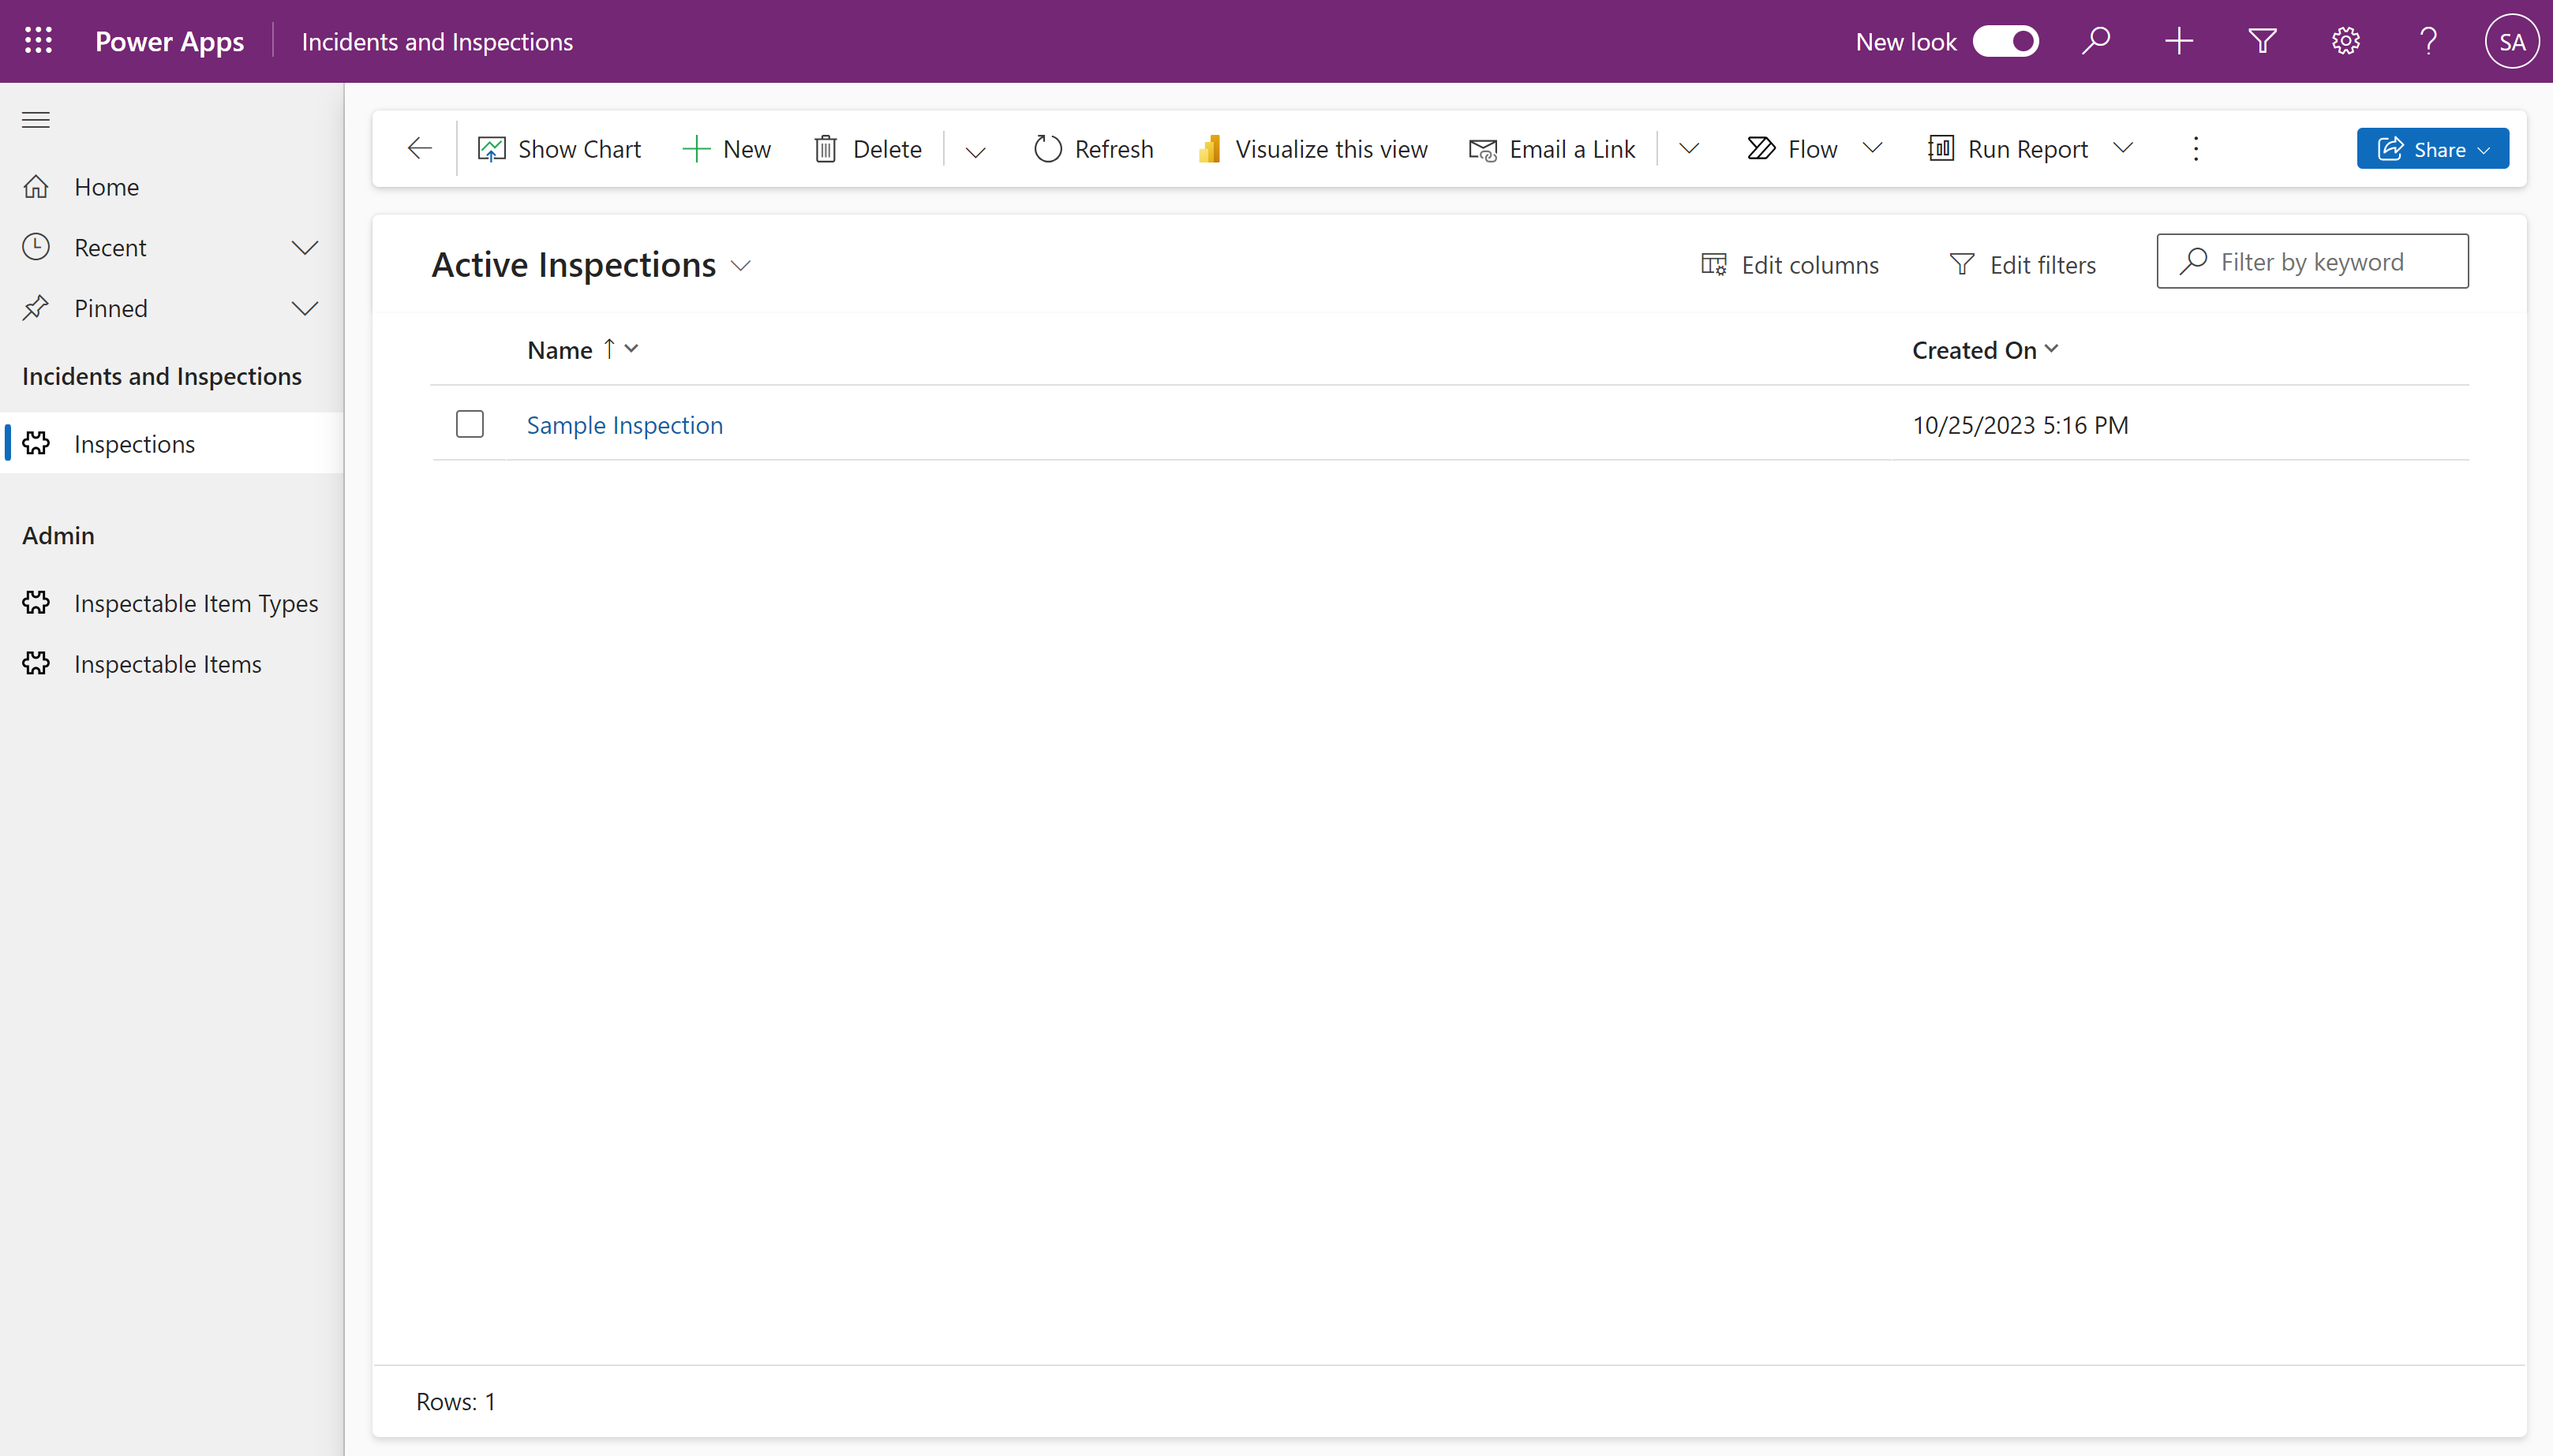The image size is (2553, 1456).
Task: Expand the Email a Link options chevron
Action: (x=1689, y=149)
